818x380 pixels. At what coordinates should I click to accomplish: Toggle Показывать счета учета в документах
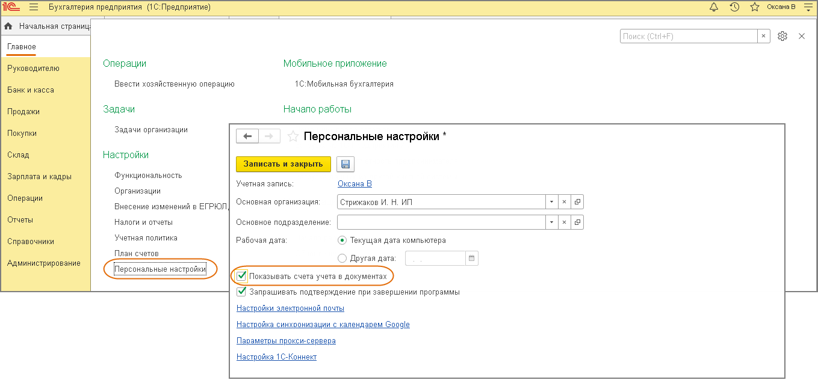[242, 276]
